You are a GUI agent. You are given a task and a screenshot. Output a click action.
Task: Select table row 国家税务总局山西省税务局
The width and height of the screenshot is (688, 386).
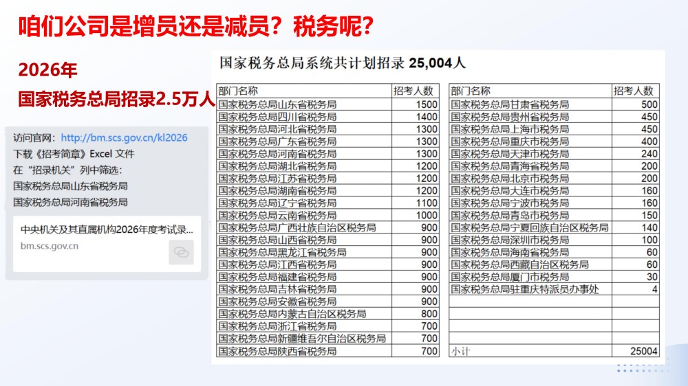pos(327,240)
